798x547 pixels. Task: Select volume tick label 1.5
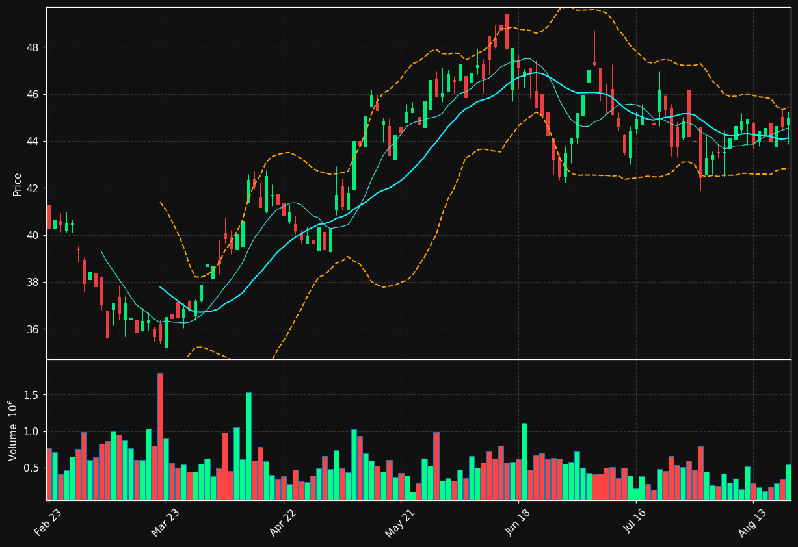pos(32,396)
